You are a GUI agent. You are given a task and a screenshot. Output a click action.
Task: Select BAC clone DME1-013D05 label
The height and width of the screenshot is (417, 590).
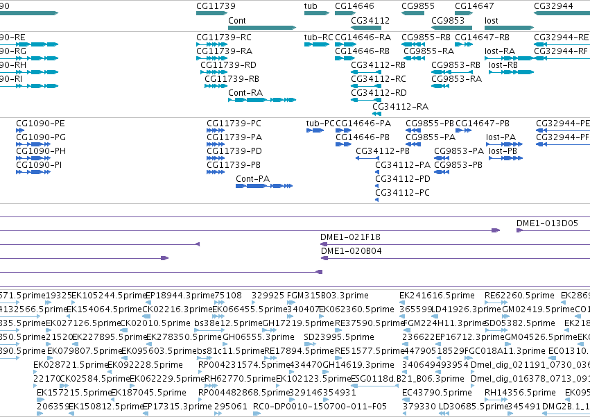click(547, 223)
